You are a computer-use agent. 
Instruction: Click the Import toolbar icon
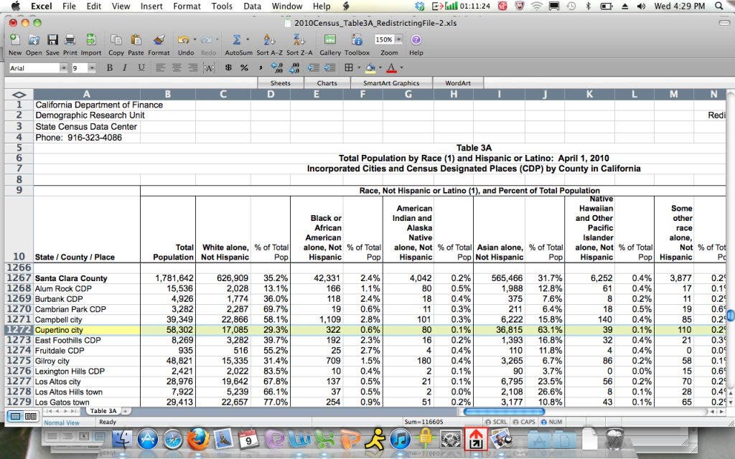[x=91, y=40]
